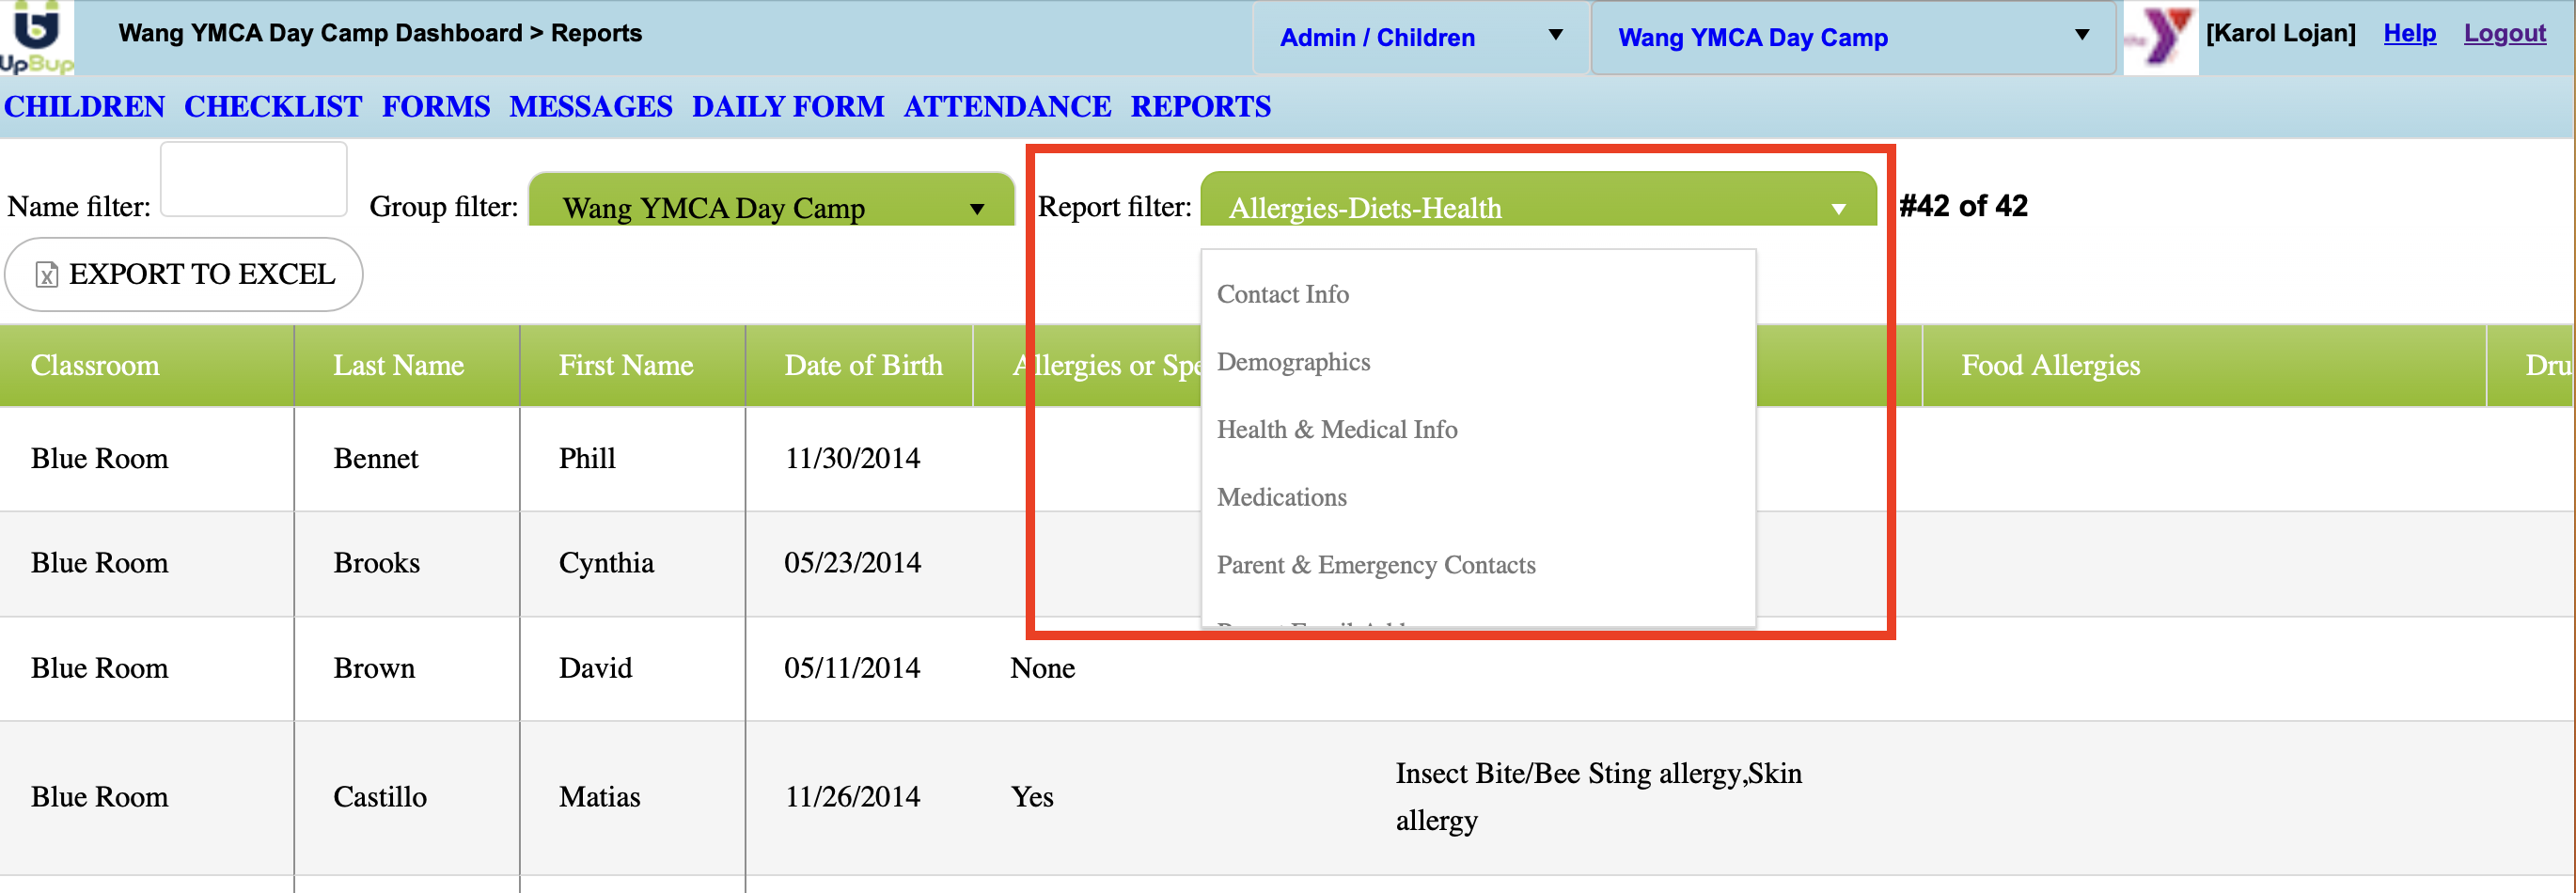Click first name Phill cell

pyautogui.click(x=587, y=458)
